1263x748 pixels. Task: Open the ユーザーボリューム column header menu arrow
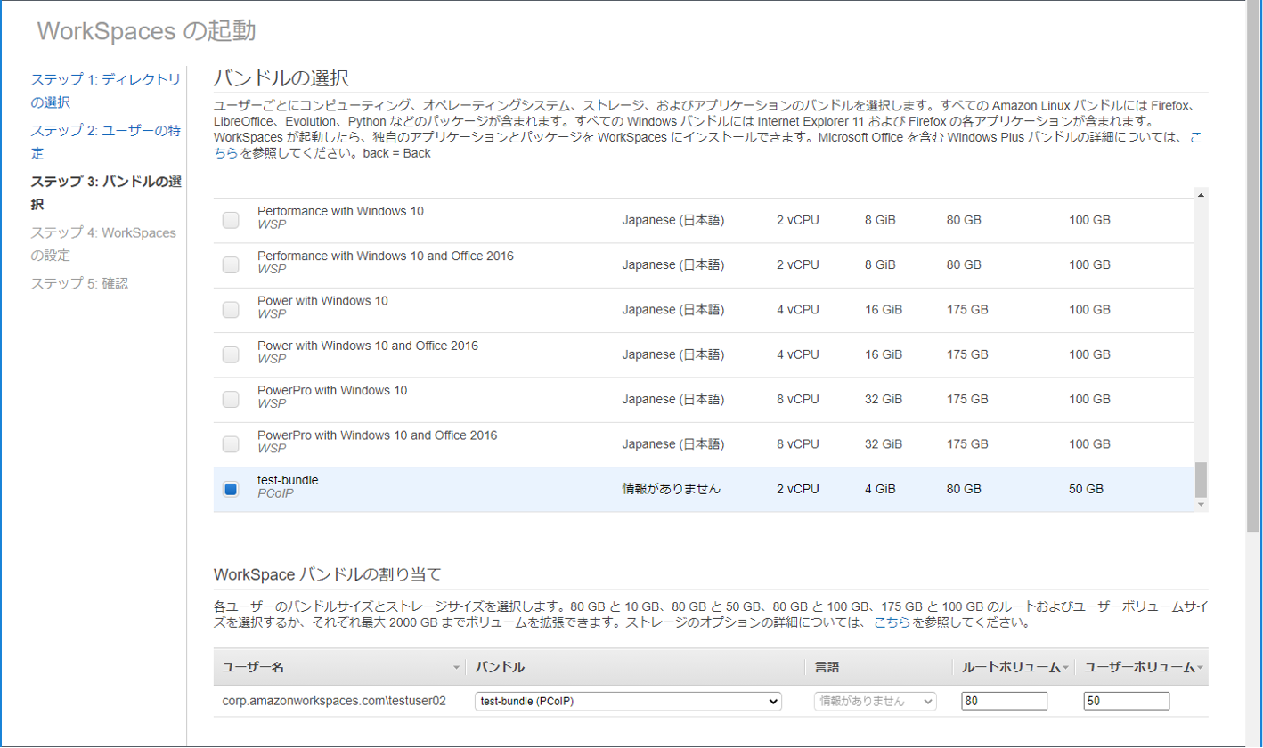(1201, 667)
